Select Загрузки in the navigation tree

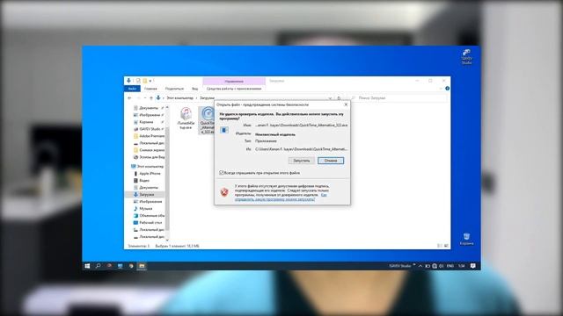(144, 195)
